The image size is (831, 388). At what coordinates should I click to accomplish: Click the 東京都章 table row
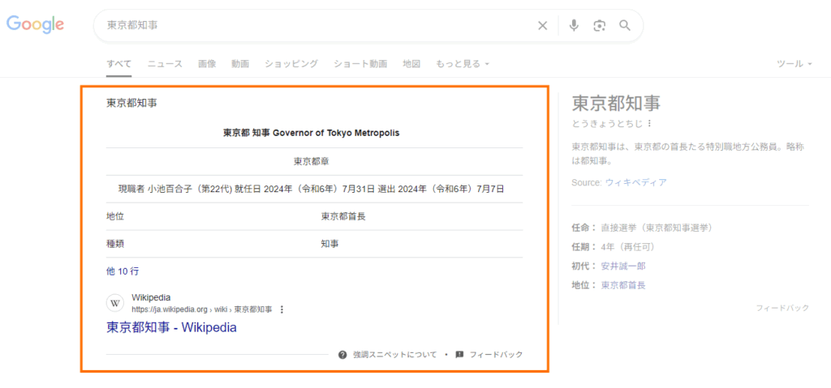pyautogui.click(x=314, y=161)
